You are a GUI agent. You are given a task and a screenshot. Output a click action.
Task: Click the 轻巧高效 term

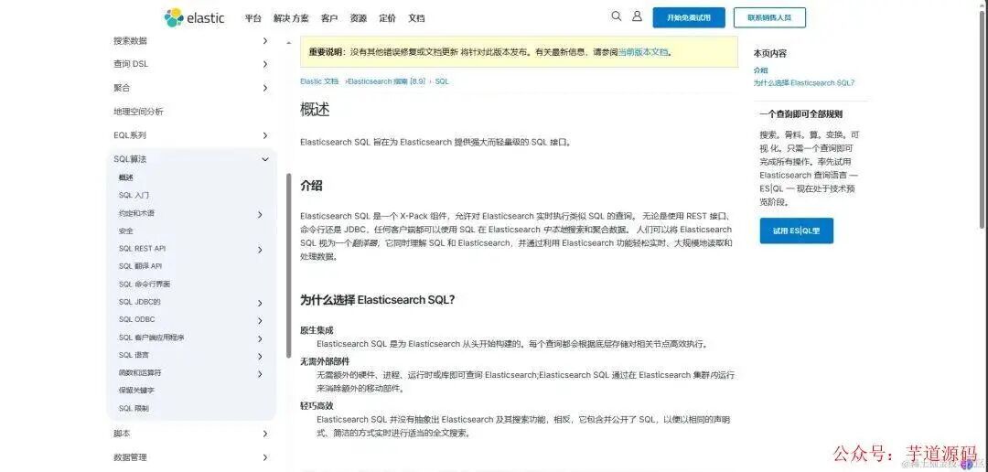tap(317, 406)
